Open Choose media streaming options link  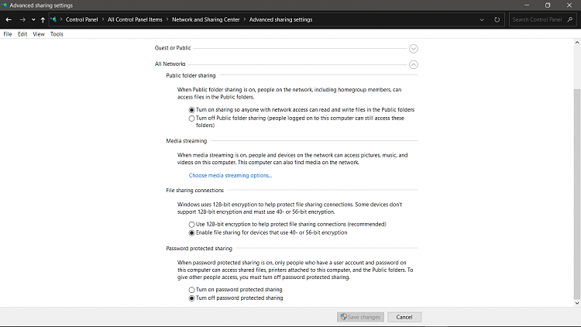pos(230,175)
